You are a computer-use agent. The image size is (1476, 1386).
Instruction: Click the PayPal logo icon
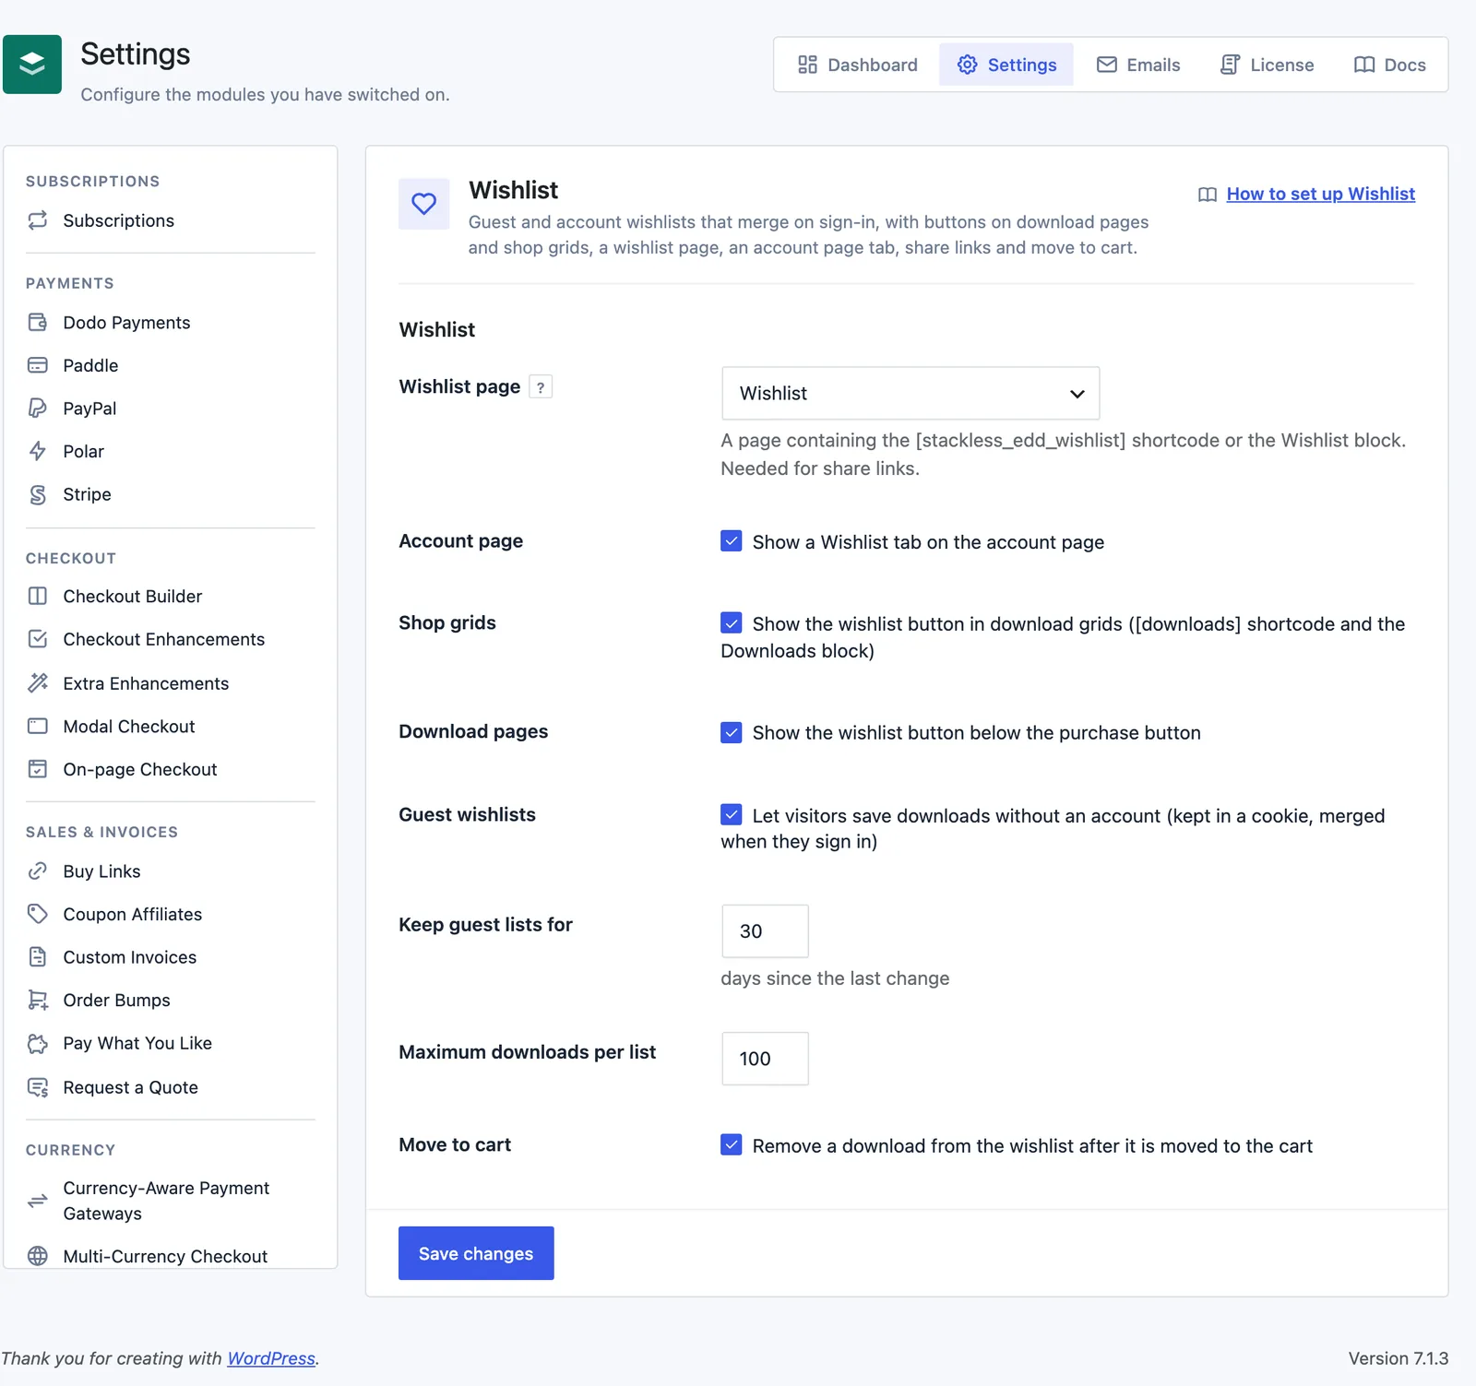pyautogui.click(x=38, y=409)
